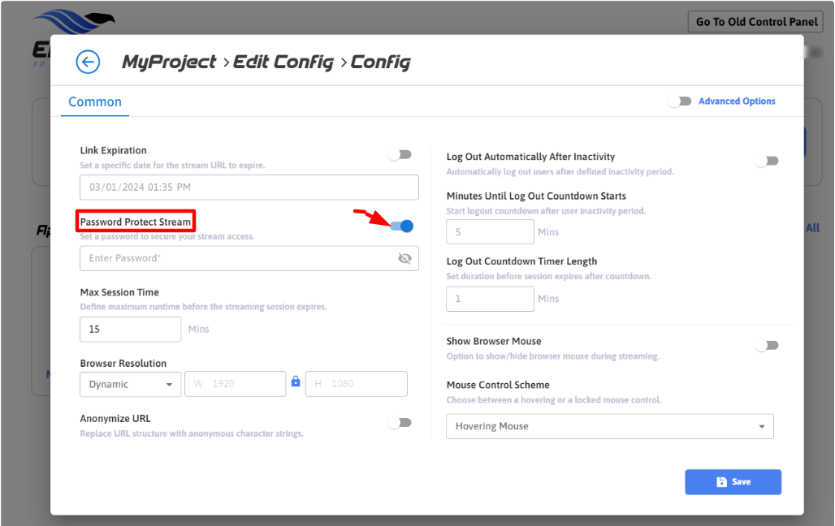Open the Dynamic browser resolution dropdown

[130, 384]
